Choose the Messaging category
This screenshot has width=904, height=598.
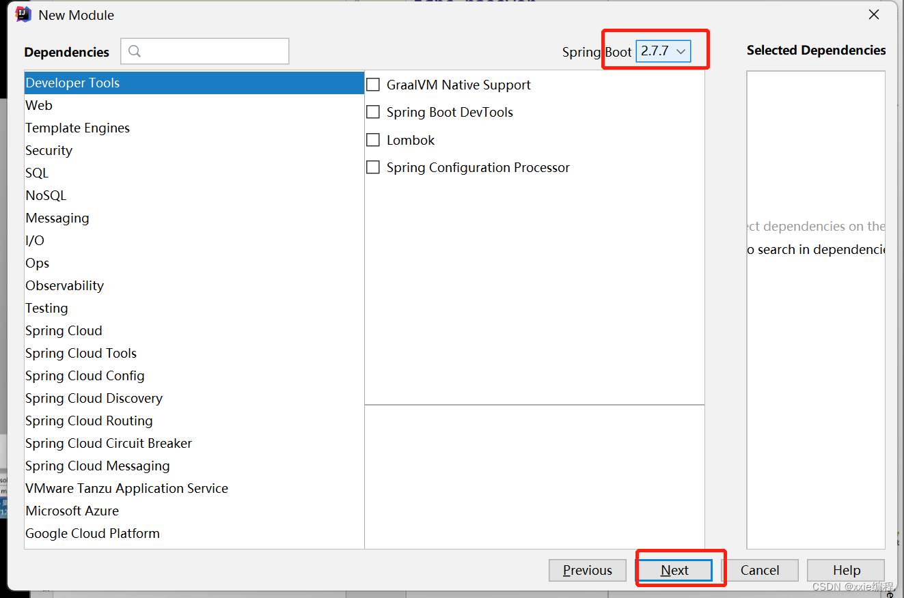(x=194, y=218)
